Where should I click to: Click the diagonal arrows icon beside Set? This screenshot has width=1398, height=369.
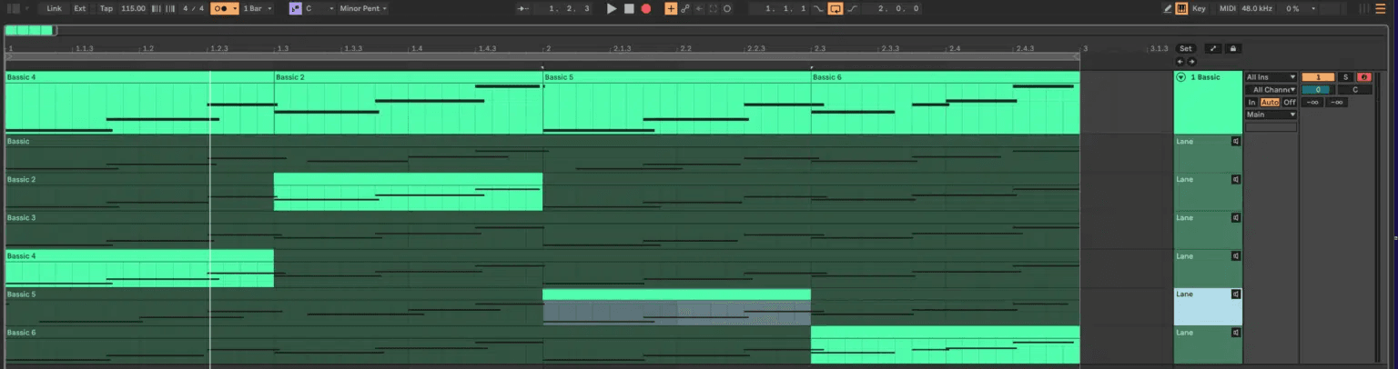1213,48
